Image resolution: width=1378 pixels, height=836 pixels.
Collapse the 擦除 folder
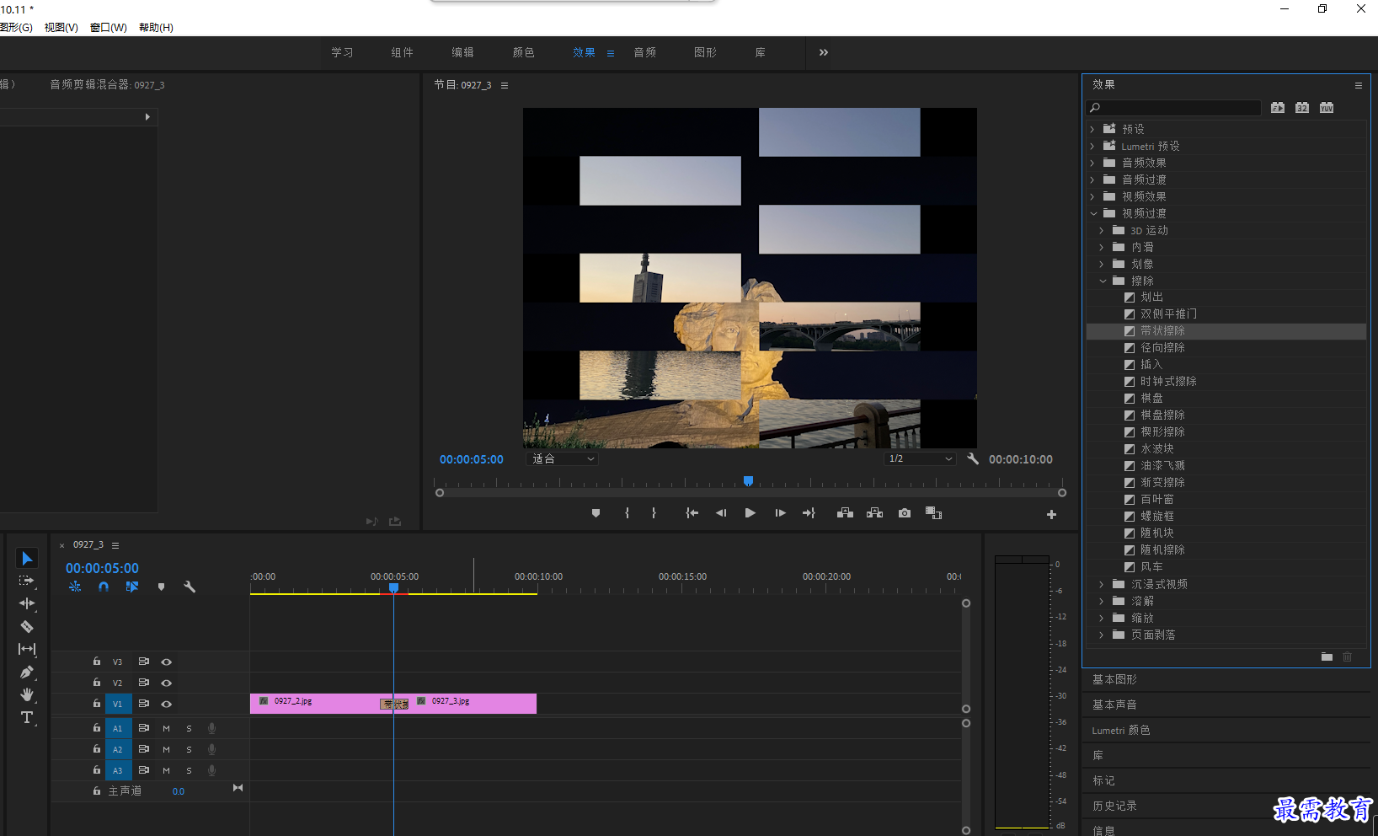(x=1103, y=281)
